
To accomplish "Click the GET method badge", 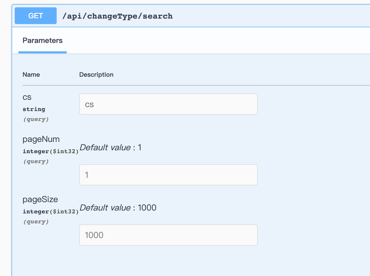I will click(x=35, y=16).
